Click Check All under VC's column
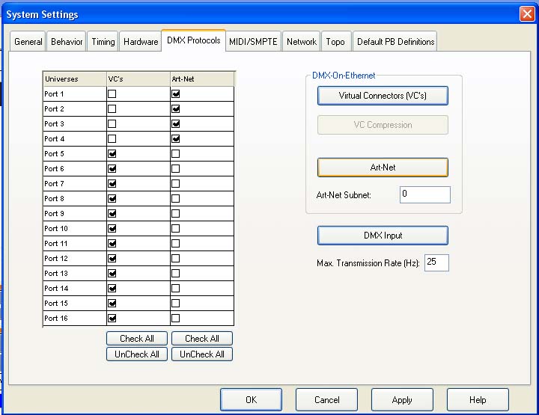This screenshot has width=539, height=415. tap(137, 339)
